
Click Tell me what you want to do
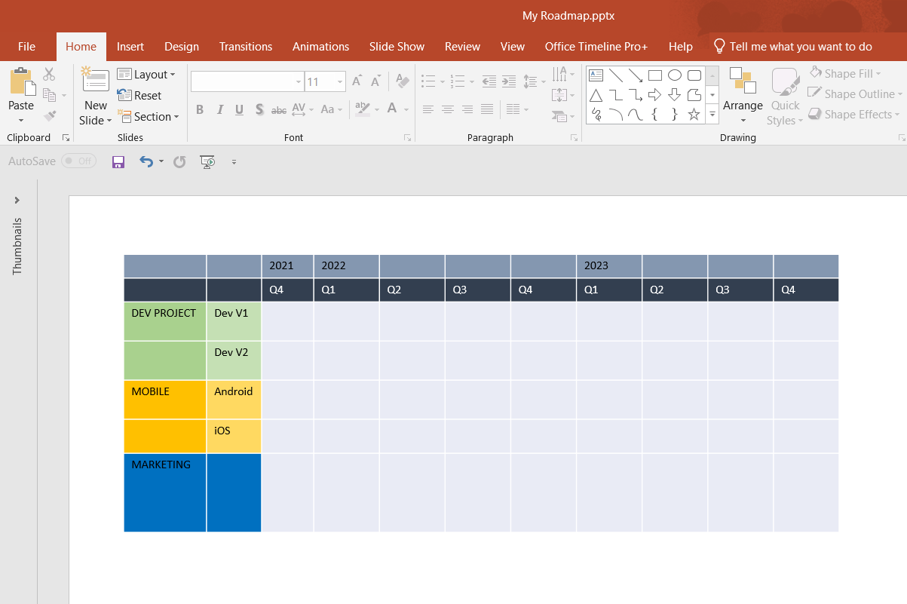coord(792,46)
